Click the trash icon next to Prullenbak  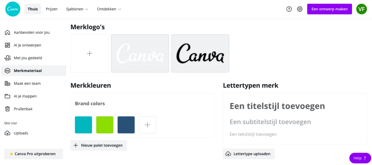point(8,109)
